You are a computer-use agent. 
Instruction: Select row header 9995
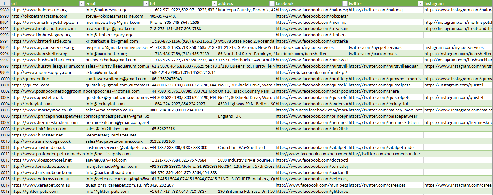coord(5,47)
